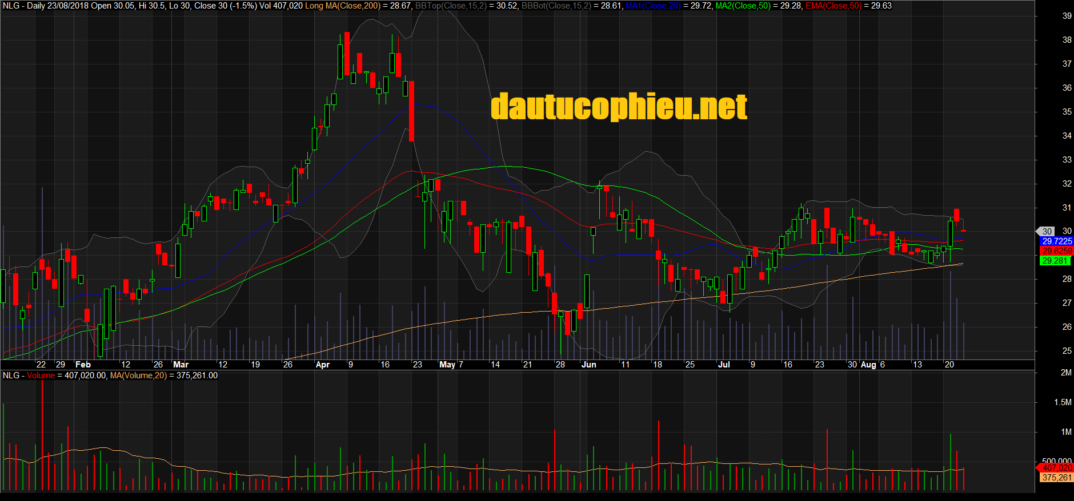
Task: Click the "Mar" month label on date axis
Action: point(181,365)
